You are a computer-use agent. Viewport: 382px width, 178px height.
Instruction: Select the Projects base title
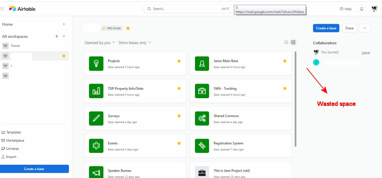(114, 61)
